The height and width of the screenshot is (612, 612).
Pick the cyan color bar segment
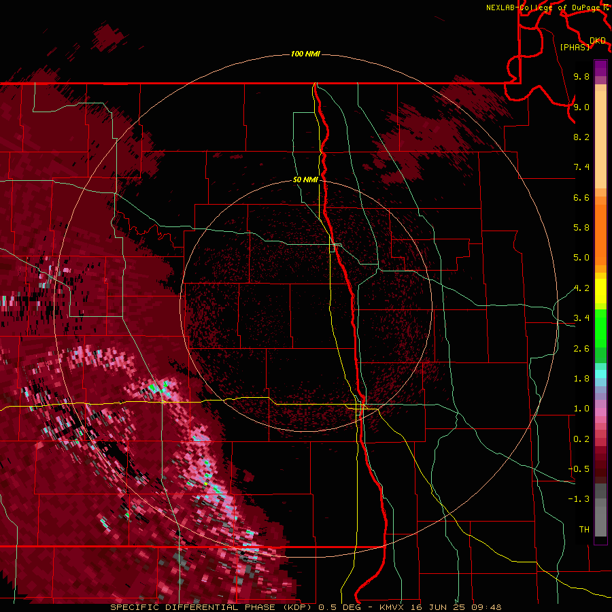tap(600, 374)
